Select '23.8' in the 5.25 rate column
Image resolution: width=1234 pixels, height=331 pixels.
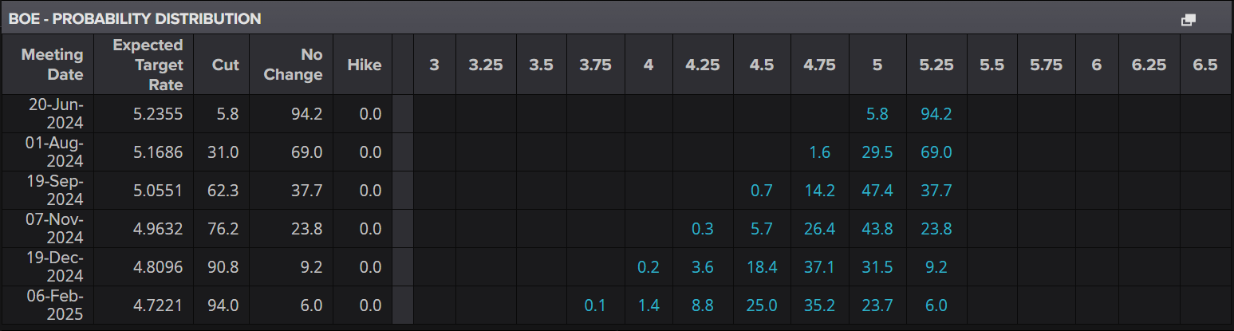pos(936,229)
